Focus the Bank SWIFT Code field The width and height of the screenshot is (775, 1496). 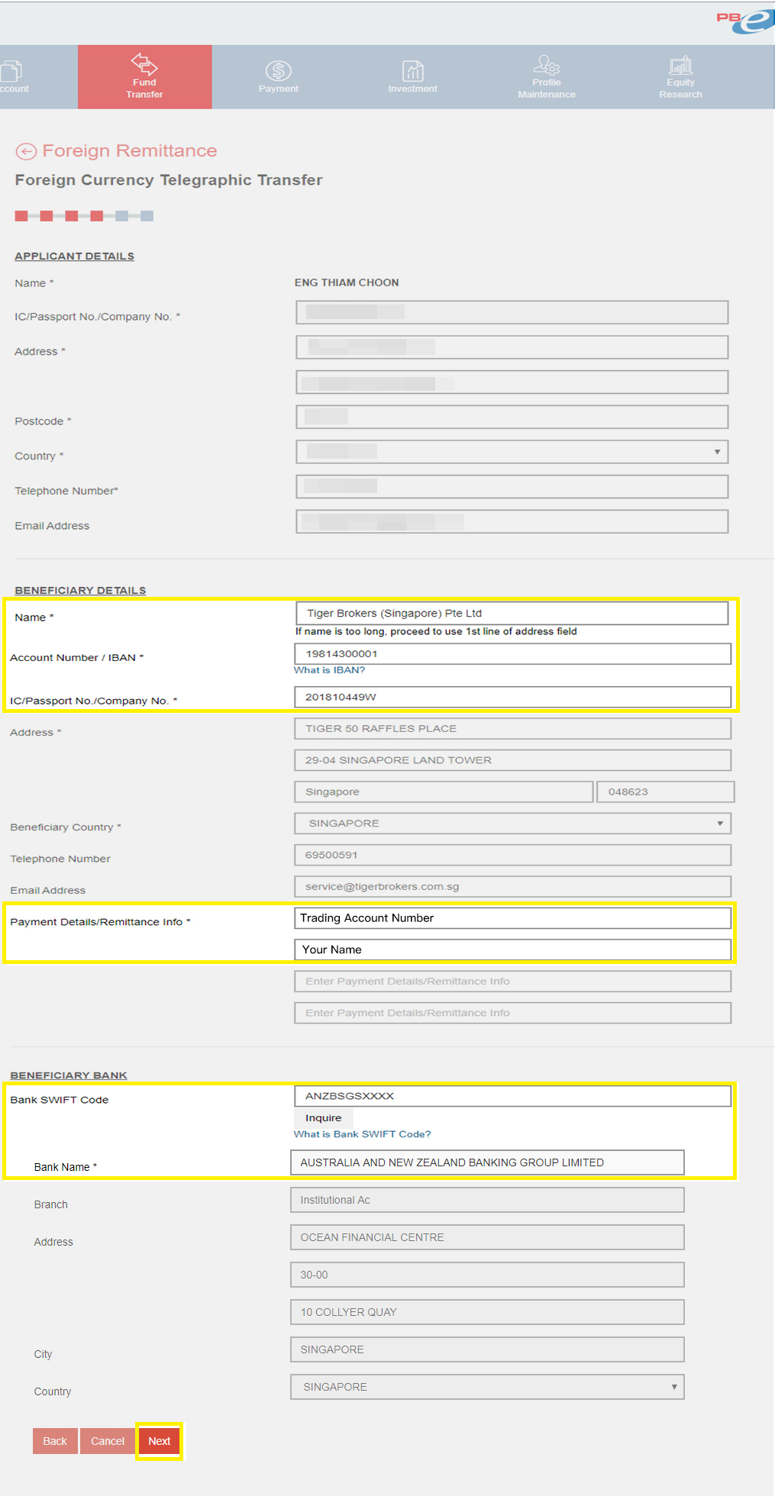tap(513, 1096)
